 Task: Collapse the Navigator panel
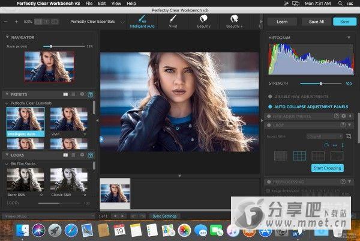(x=7, y=37)
